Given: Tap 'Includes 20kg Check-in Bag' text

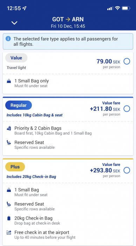Looking at the screenshot, I should click(31, 177).
